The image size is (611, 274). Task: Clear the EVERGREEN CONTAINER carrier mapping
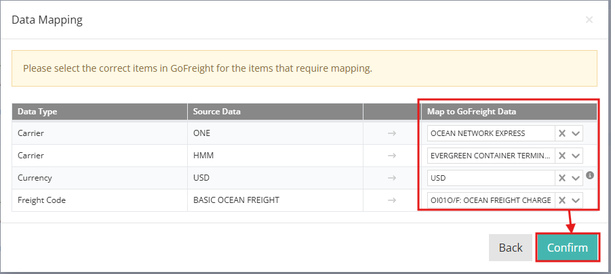click(561, 156)
